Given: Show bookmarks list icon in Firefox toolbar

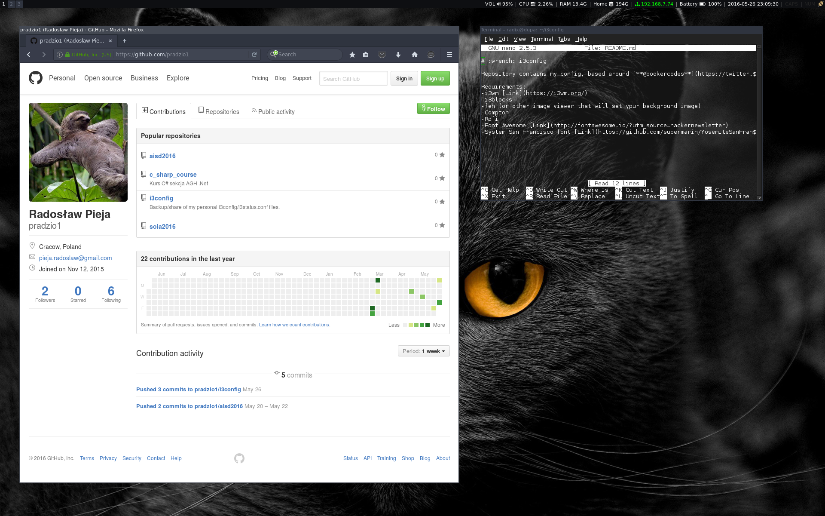Looking at the screenshot, I should click(366, 55).
